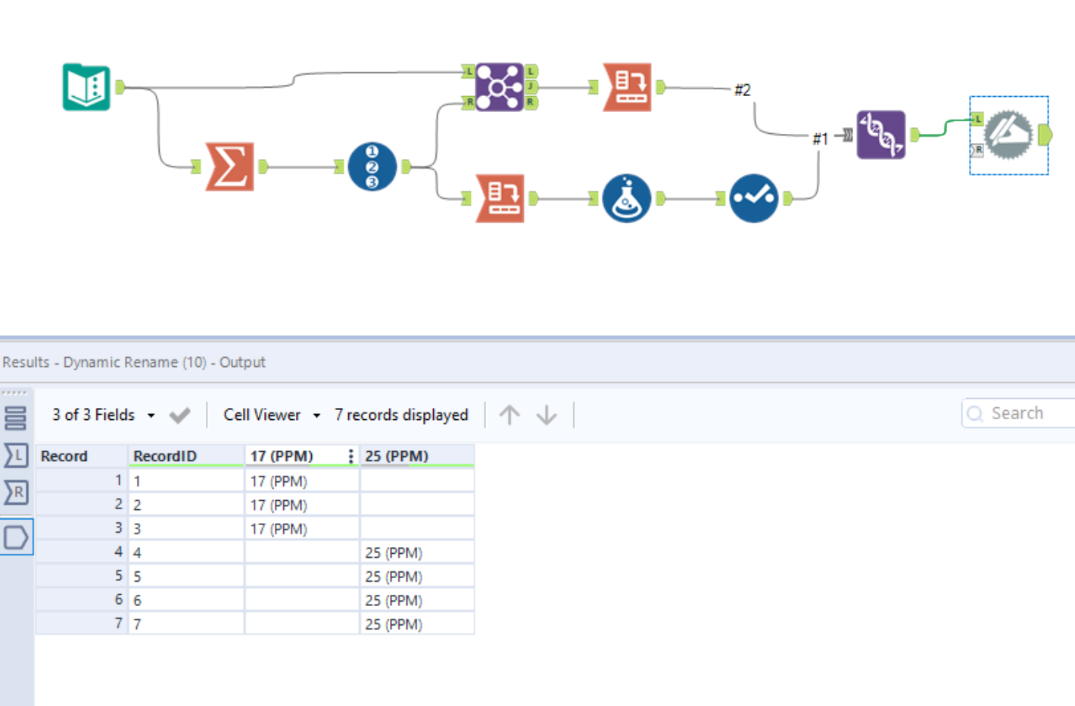
Task: Click the up navigation arrow in Results toolbar
Action: tap(509, 415)
